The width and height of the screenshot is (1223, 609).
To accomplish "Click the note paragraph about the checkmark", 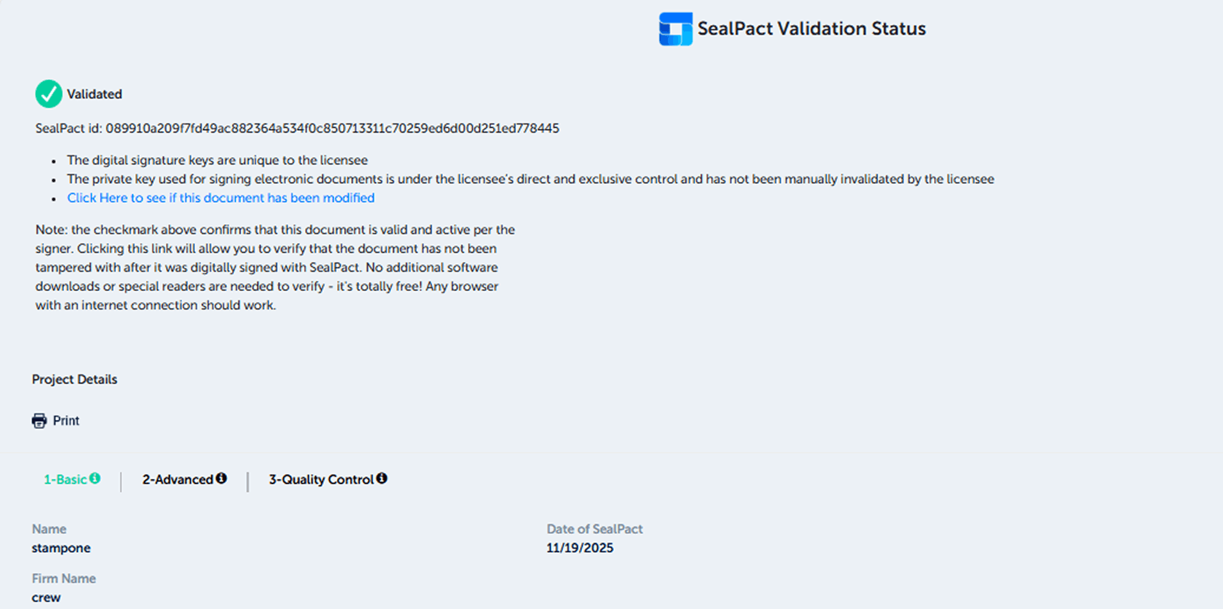I will pyautogui.click(x=274, y=267).
